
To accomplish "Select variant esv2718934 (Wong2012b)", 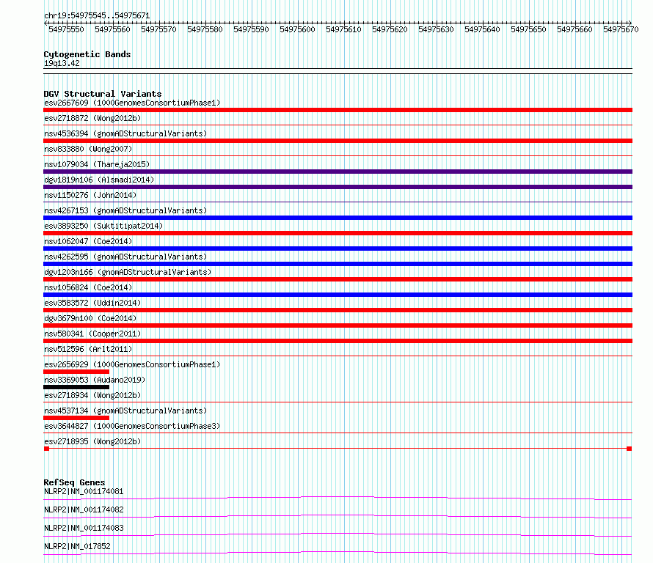I will [92, 395].
